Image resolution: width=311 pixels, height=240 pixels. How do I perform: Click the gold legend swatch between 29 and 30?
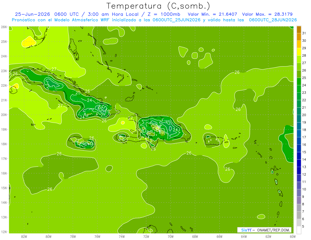[299, 45]
